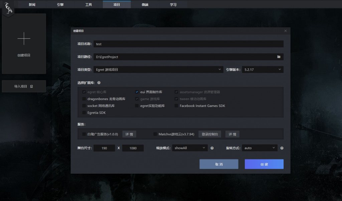Click the stage height field 1080

pos(133,148)
